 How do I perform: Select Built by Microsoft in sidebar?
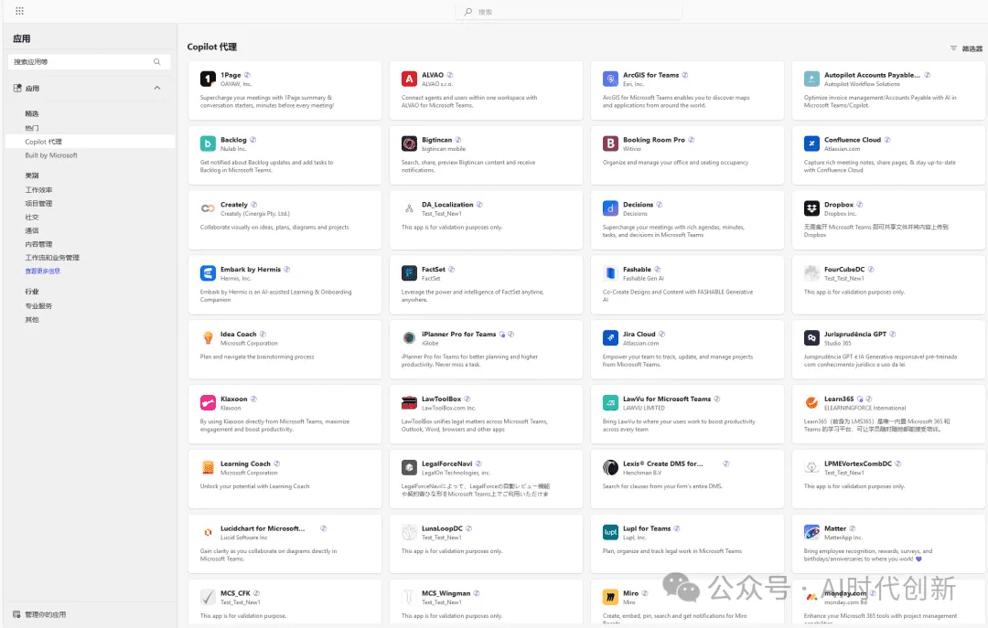click(51, 155)
